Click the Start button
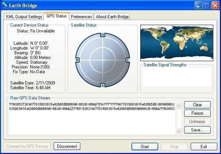 145,147
